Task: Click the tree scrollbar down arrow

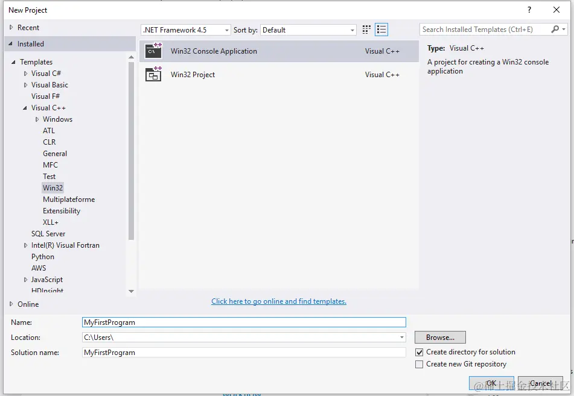Action: tap(132, 291)
